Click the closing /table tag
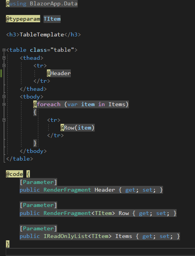Screen dimensions: 195x256 click(20, 159)
